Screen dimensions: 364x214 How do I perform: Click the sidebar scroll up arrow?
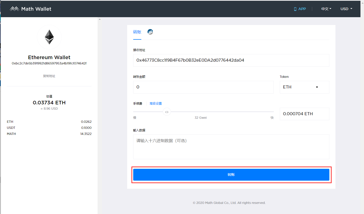(100, 19)
